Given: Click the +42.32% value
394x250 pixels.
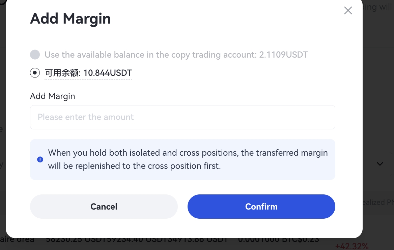Looking at the screenshot, I should click(x=352, y=246).
